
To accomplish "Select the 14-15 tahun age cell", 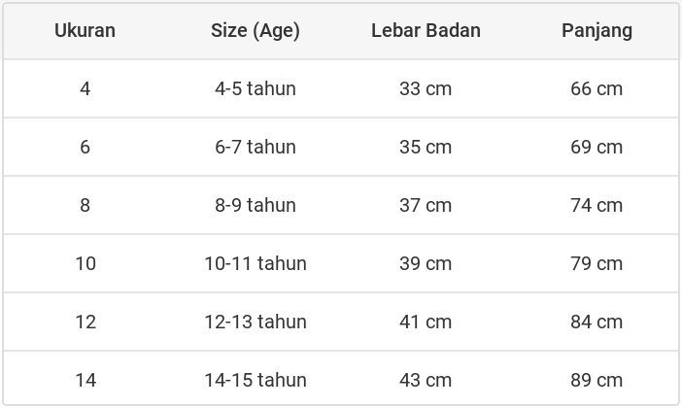I will (256, 380).
